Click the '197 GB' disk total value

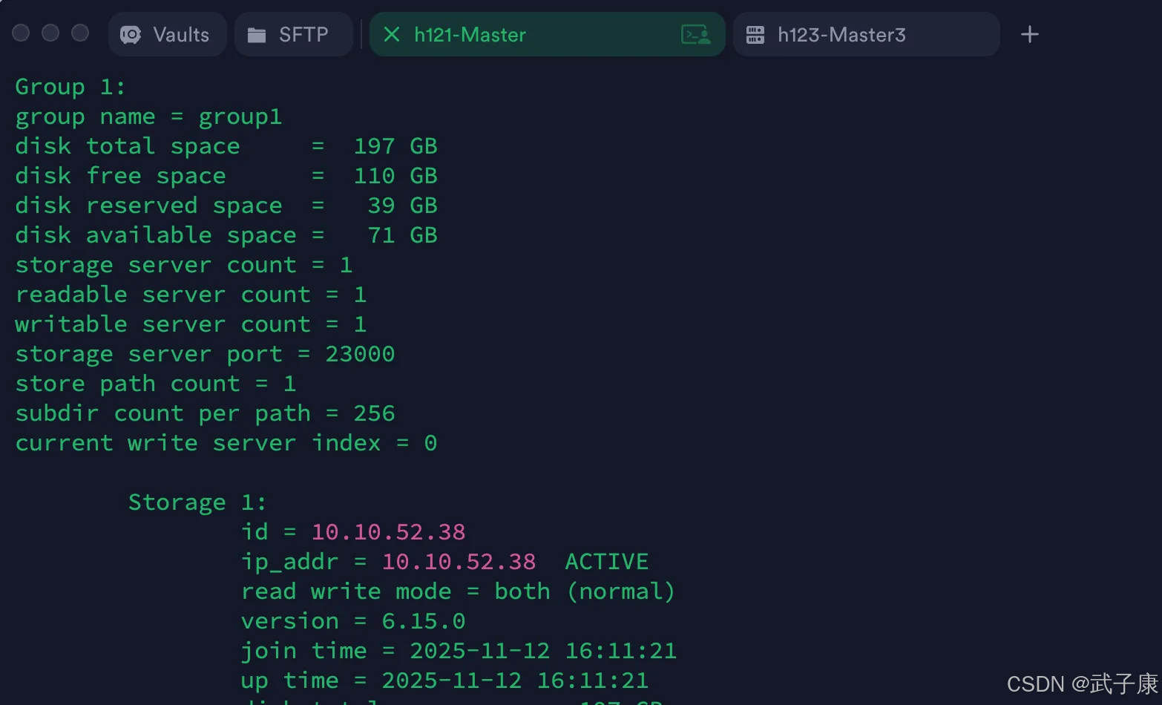(395, 146)
